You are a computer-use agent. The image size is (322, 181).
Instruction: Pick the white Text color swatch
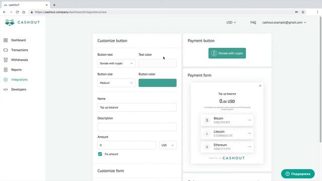click(x=157, y=63)
